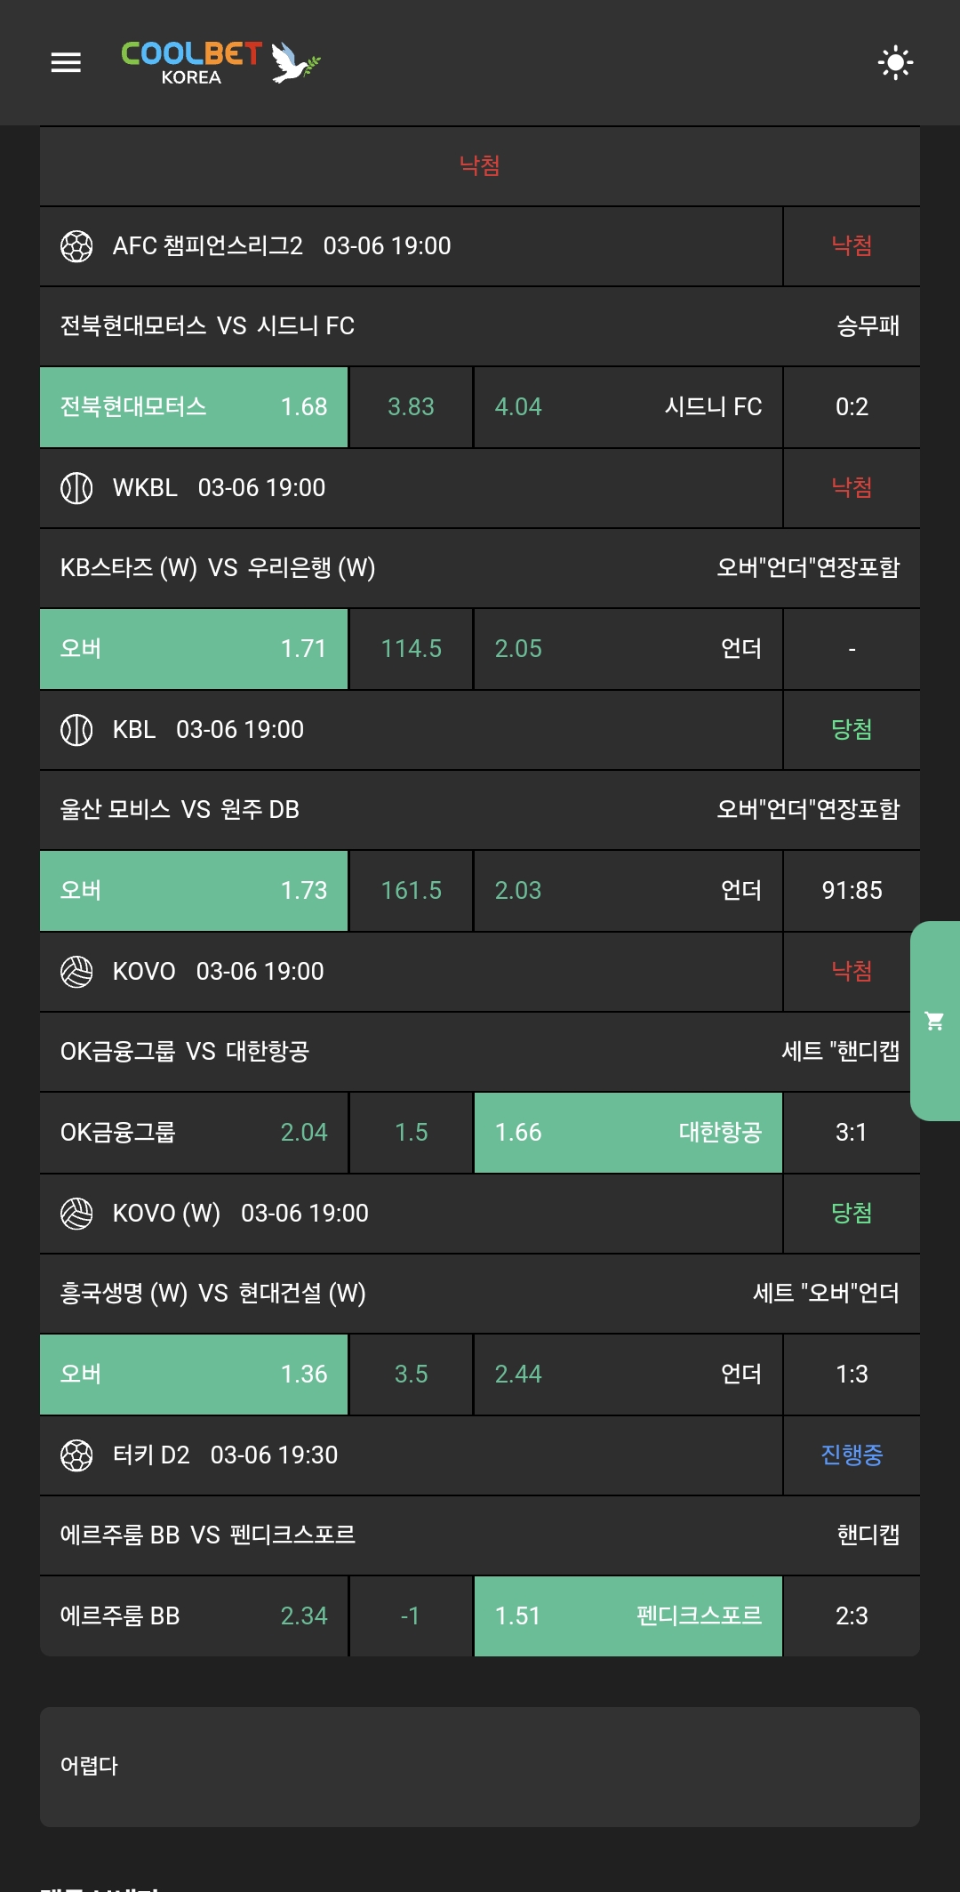Click the Coolbet Korea logo
This screenshot has width=960, height=1892.
click(x=220, y=62)
